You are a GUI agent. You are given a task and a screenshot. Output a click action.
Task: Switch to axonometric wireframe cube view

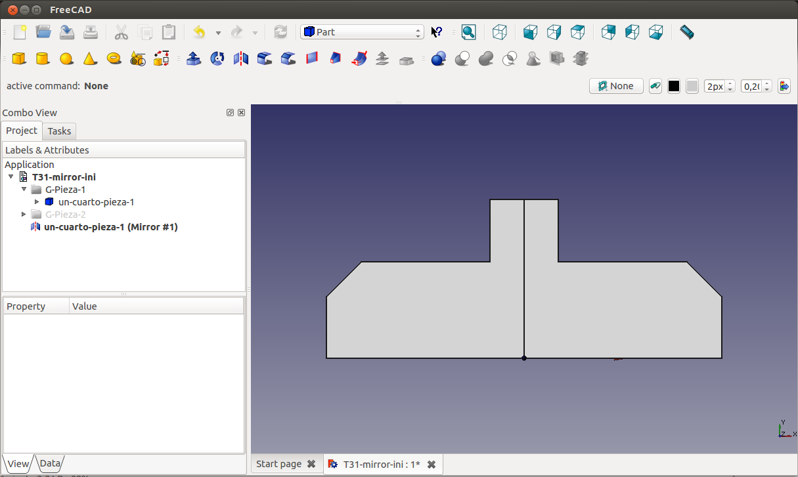point(500,32)
